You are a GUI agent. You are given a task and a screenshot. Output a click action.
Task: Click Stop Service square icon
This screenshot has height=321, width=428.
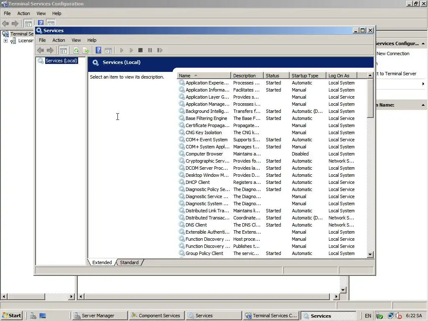[140, 50]
